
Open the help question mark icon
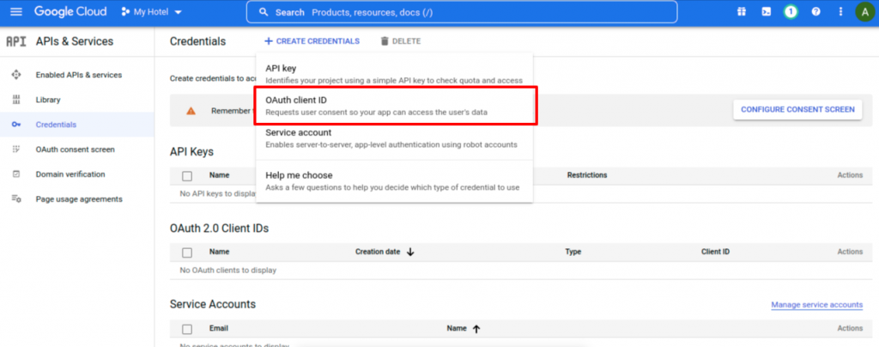point(815,12)
